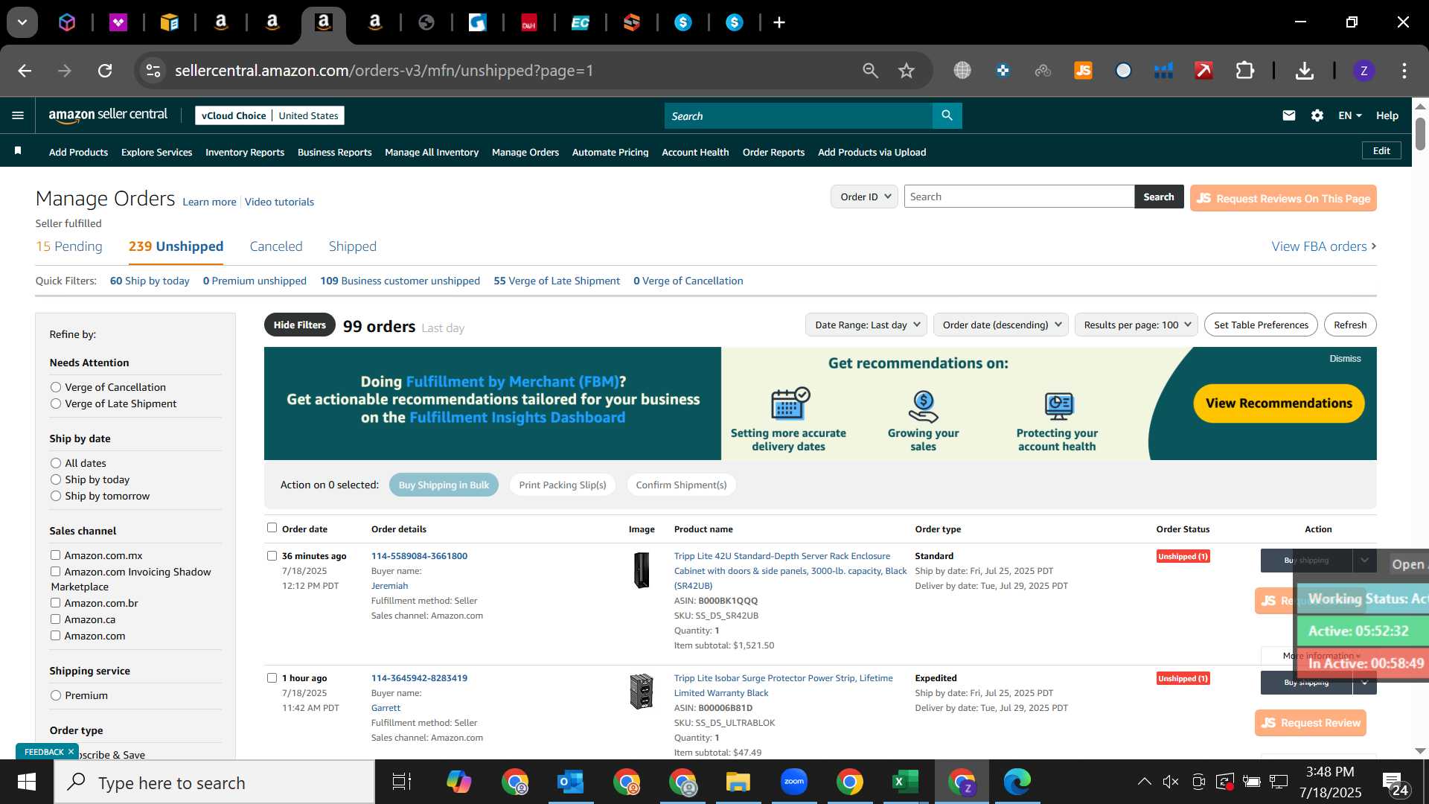Open Microsoft Edge from the taskbar

(1017, 782)
